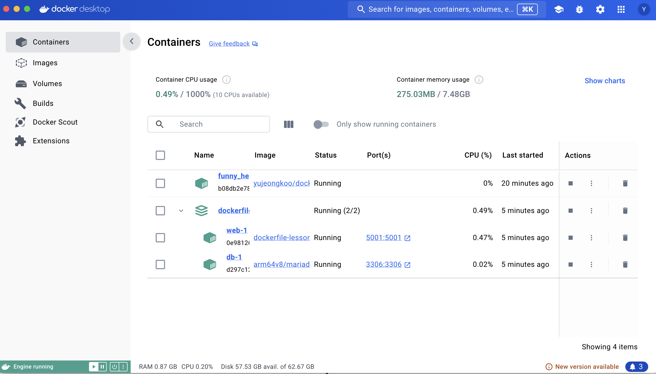Viewport: 656px width, 374px height.
Task: Open the Learning center graduation cap icon
Action: (x=559, y=10)
